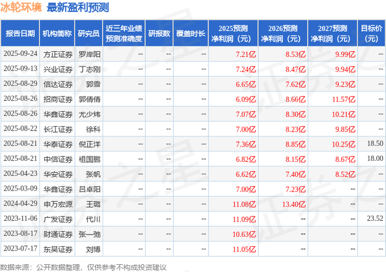Click the 目标价(元) column header
The image size is (386, 272).
click(372, 34)
